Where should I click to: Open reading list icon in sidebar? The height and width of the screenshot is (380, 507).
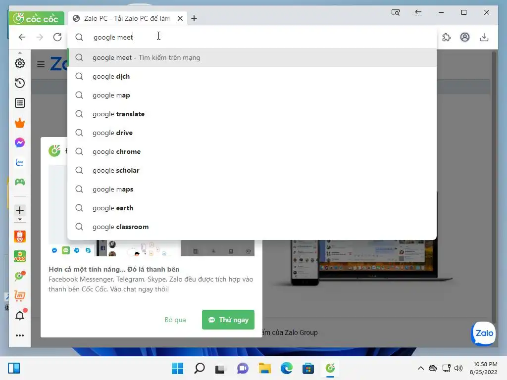20,103
